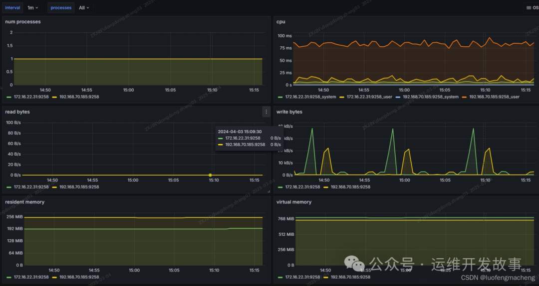Click tooltip timestamp 2024-04-03 15:09:30
The image size is (539, 286).
[x=240, y=131]
